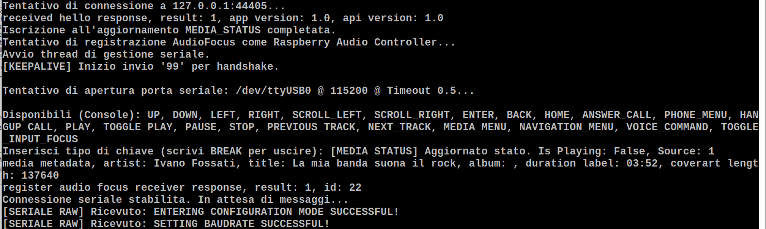Screen dimensions: 766x229
Task: Click the terminal's right-edge scrollbar track
Action: click(x=763, y=114)
